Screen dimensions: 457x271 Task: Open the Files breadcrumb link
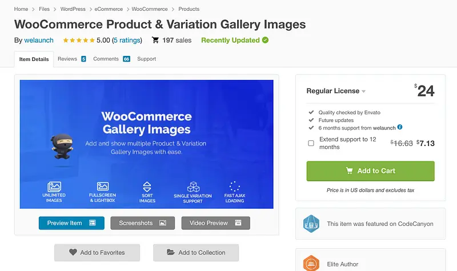45,9
